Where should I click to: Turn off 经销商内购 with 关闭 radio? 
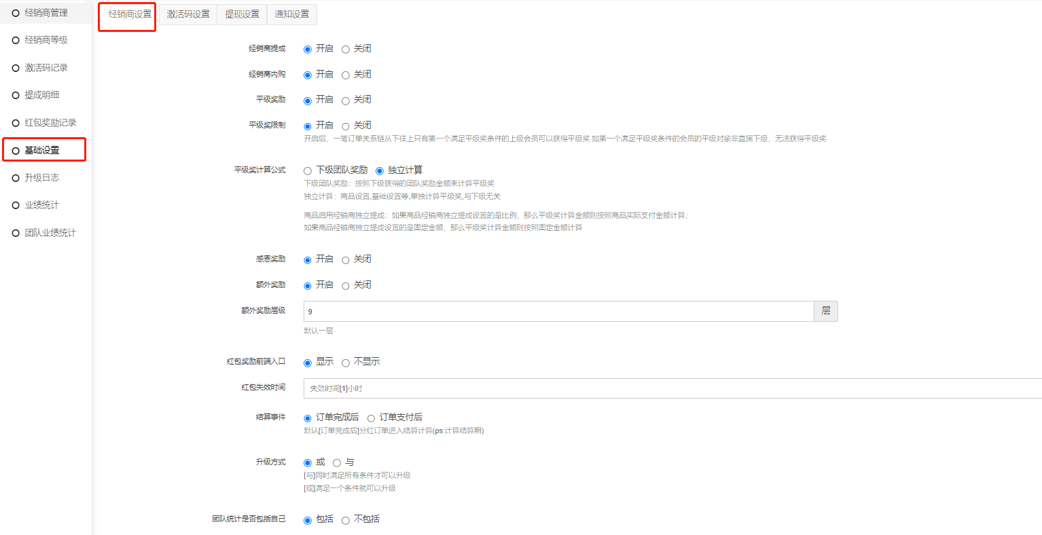tap(346, 75)
